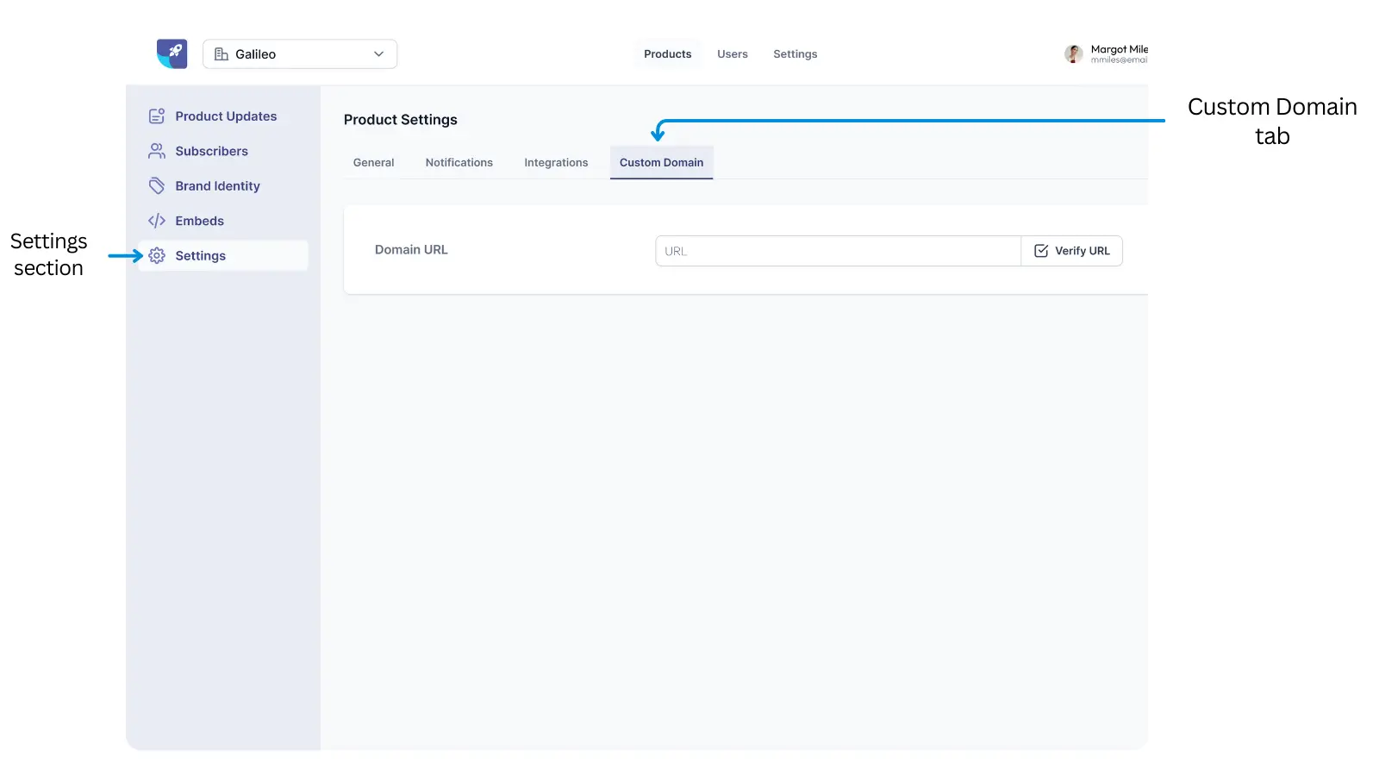1379x776 pixels.
Task: Click the rocket app logo
Action: 172,53
